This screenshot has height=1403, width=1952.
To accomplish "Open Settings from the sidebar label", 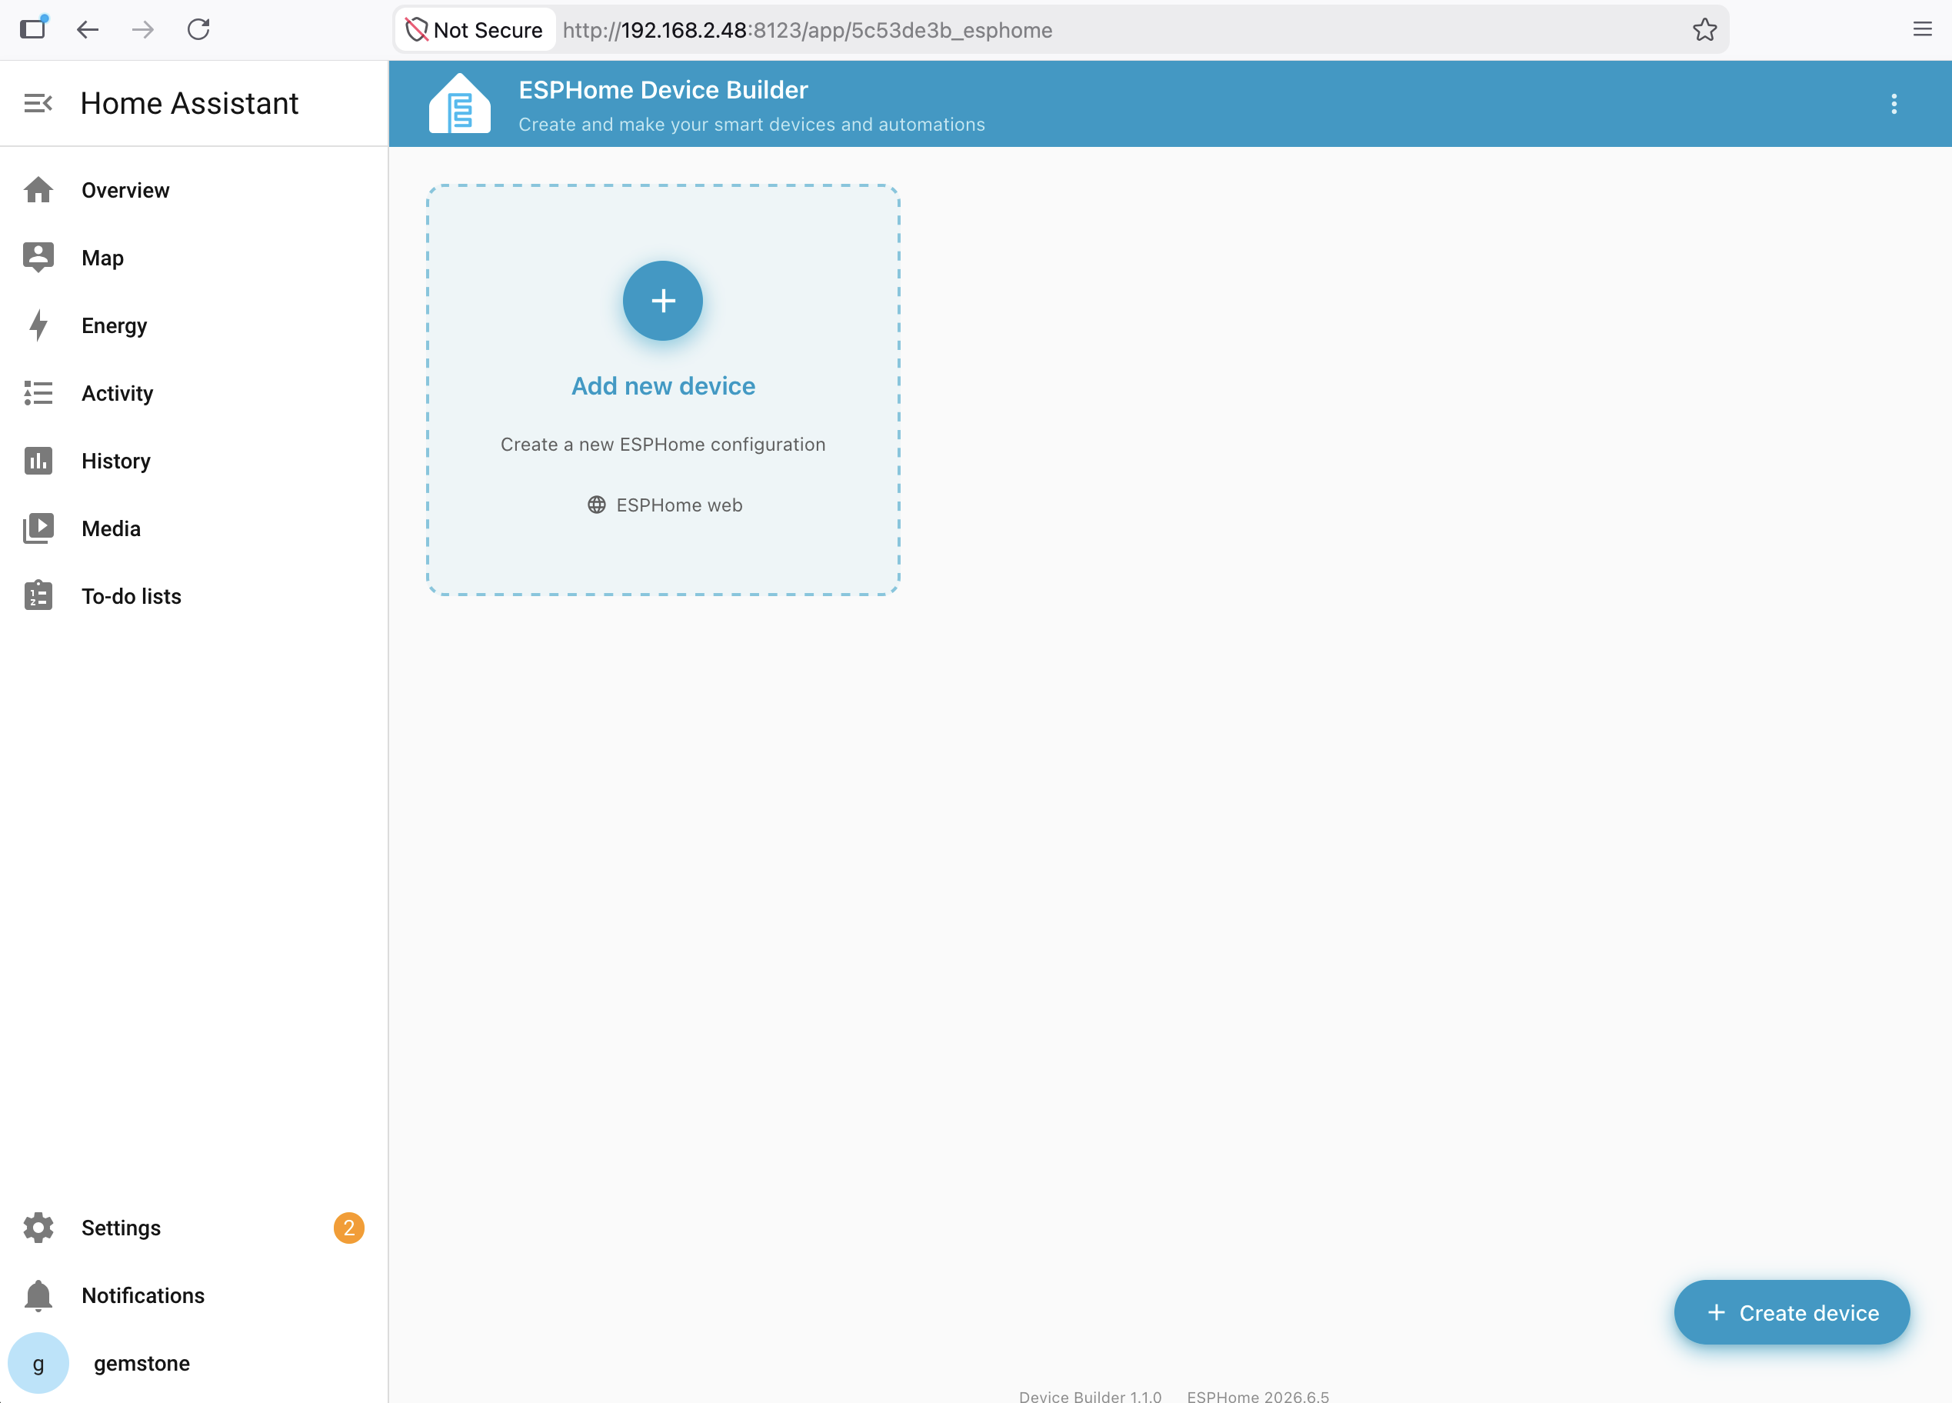I will click(x=122, y=1228).
